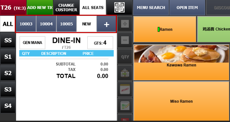Click the clipboard transfer icon
This screenshot has width=230, height=122.
125,73
